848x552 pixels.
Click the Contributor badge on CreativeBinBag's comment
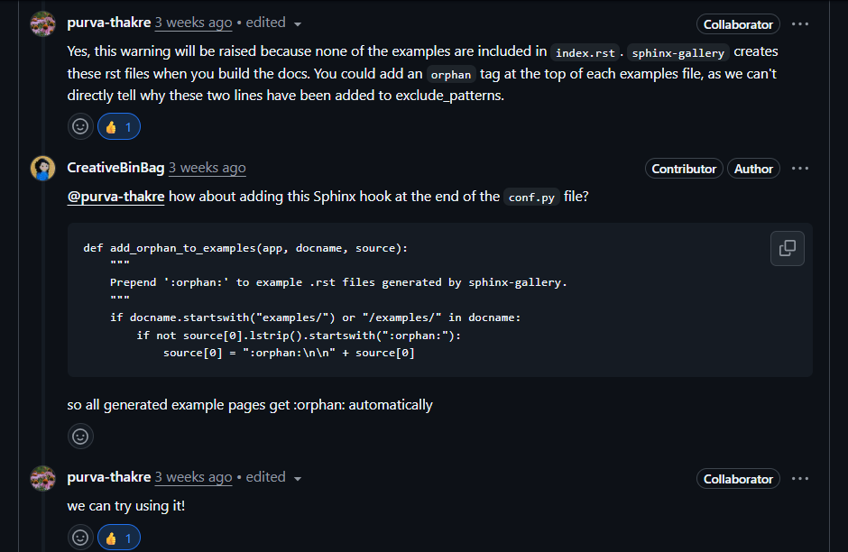tap(684, 169)
